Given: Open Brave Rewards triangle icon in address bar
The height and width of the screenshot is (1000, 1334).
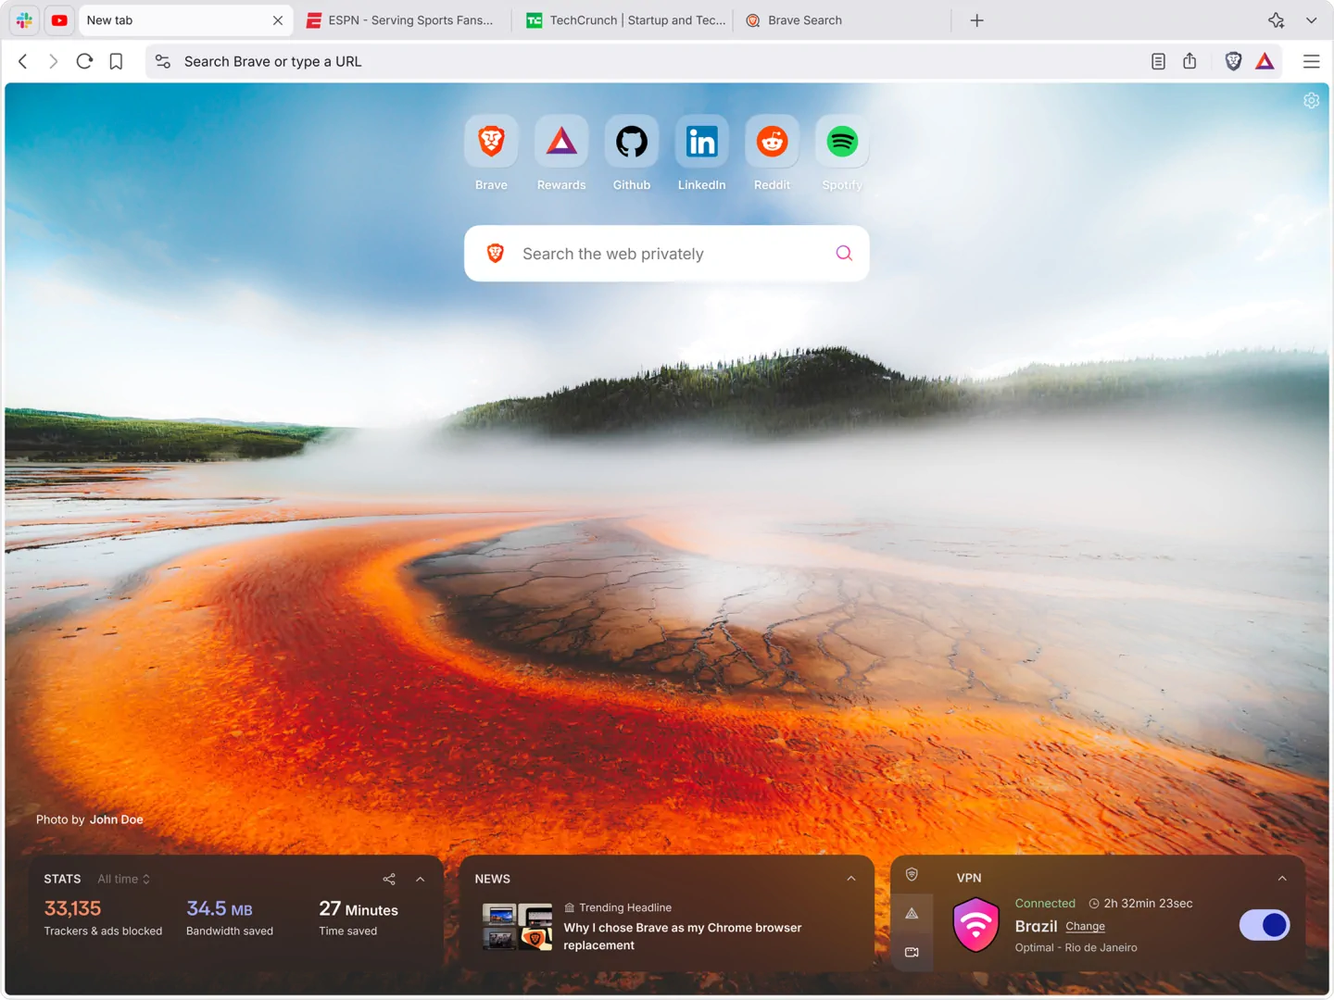Looking at the screenshot, I should (x=1265, y=61).
